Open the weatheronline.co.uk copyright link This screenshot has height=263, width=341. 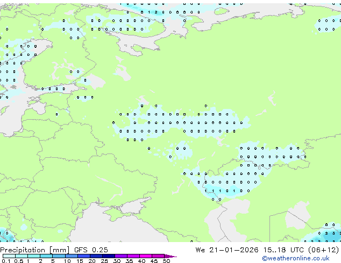tap(296, 258)
